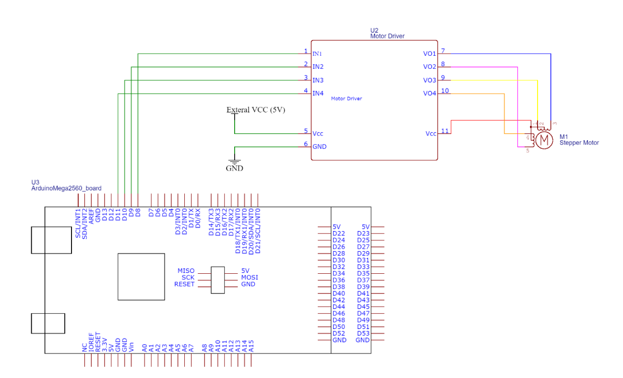This screenshot has width=623, height=378.
Task: Click the D22 pin label
Action: pyautogui.click(x=339, y=233)
